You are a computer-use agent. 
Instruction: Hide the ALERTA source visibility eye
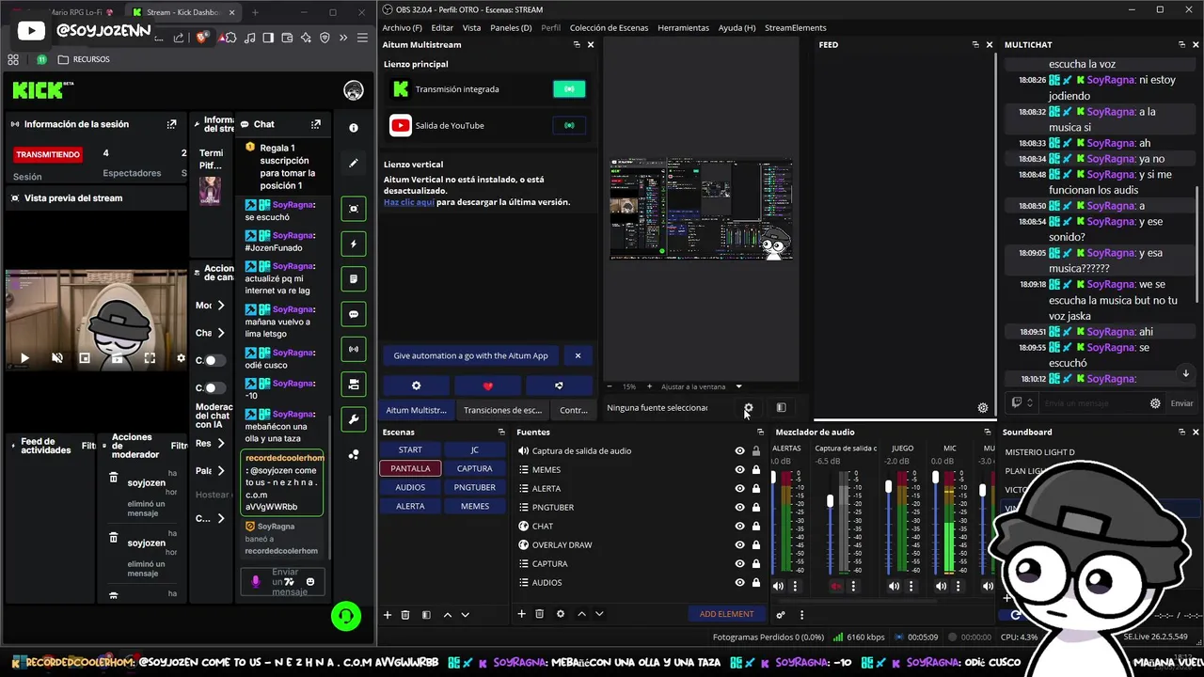pos(739,489)
